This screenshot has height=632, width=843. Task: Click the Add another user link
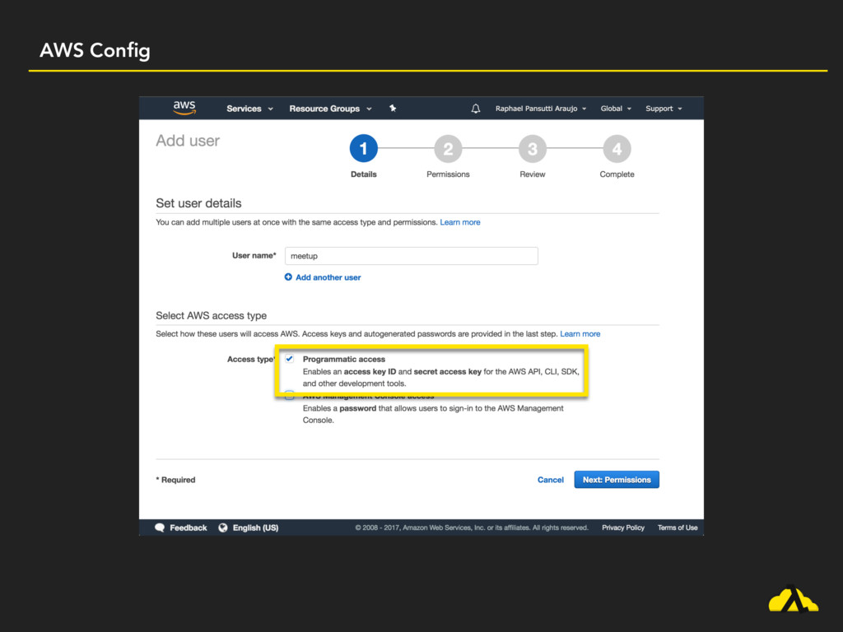point(328,277)
